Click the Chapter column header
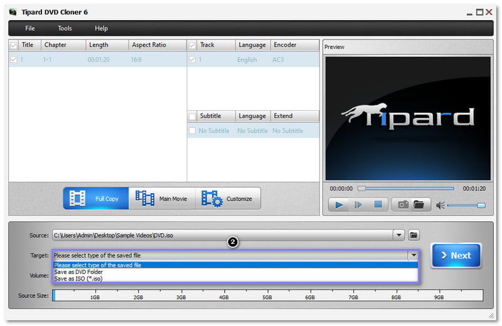The width and height of the screenshot is (502, 326). coord(63,45)
